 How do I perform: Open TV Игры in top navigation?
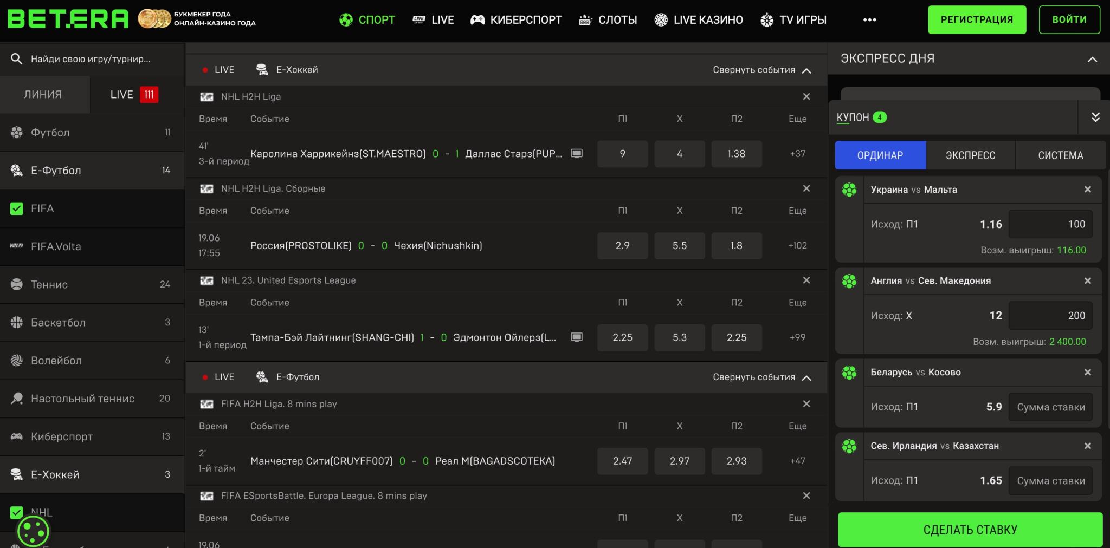(793, 20)
